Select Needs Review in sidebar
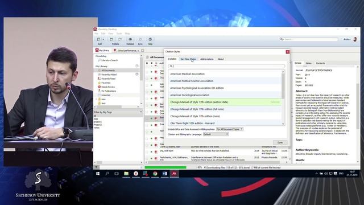 click(x=108, y=87)
